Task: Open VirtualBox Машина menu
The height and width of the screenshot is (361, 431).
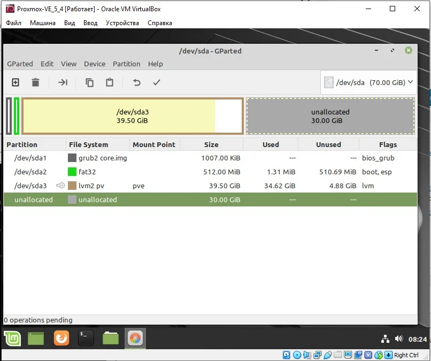Action: 43,23
